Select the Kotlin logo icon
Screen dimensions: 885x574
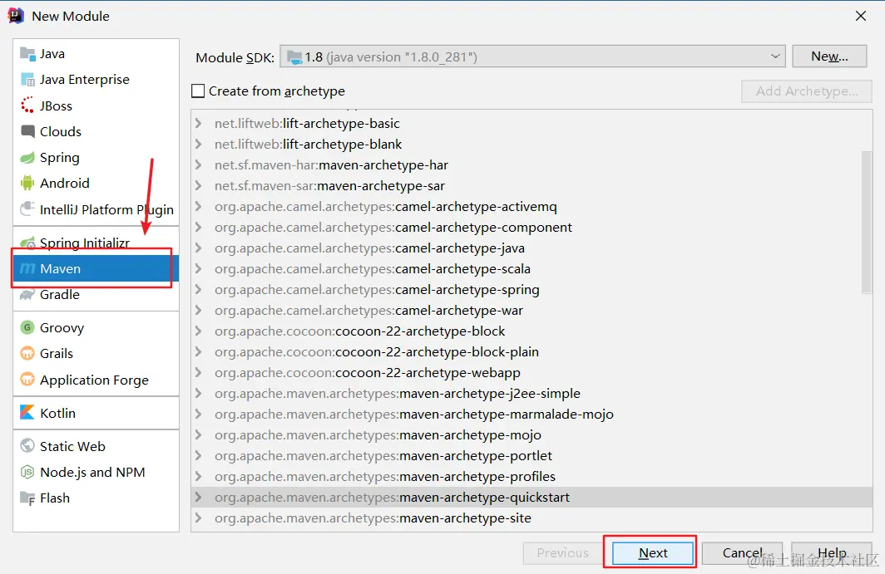27,413
